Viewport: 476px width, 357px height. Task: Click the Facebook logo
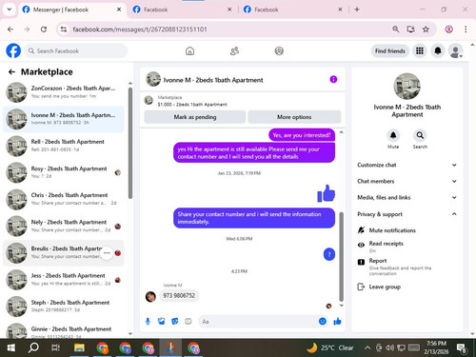click(13, 50)
